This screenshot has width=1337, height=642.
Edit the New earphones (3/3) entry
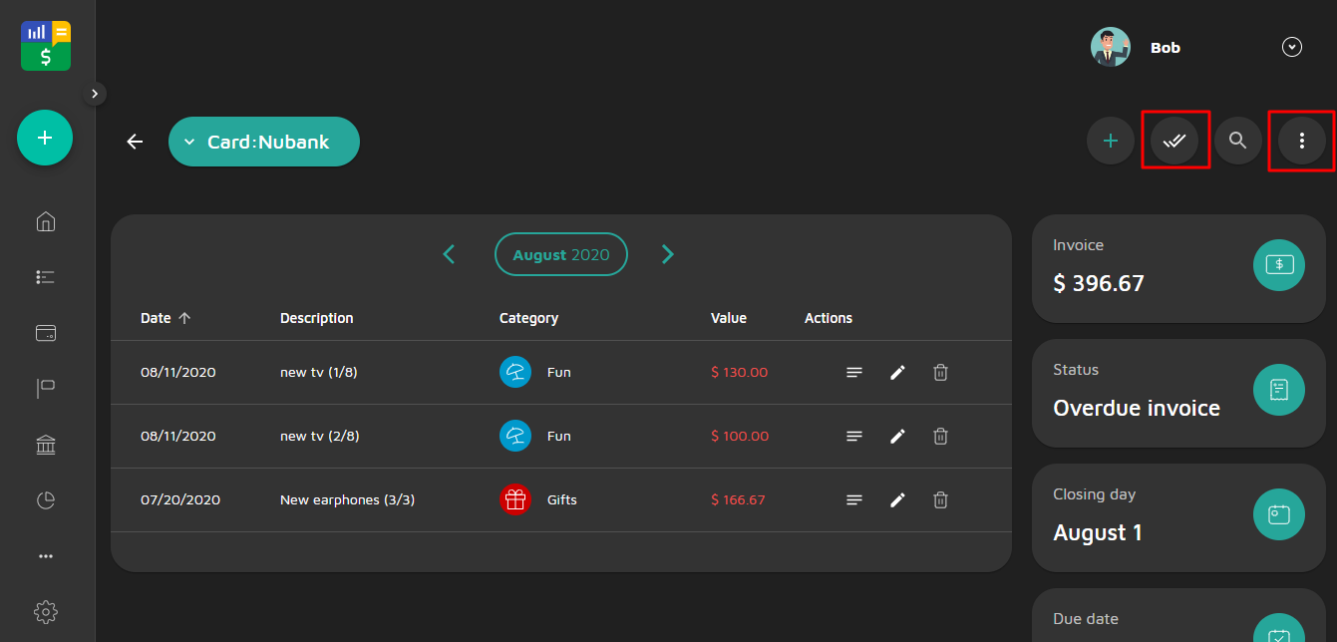click(897, 499)
